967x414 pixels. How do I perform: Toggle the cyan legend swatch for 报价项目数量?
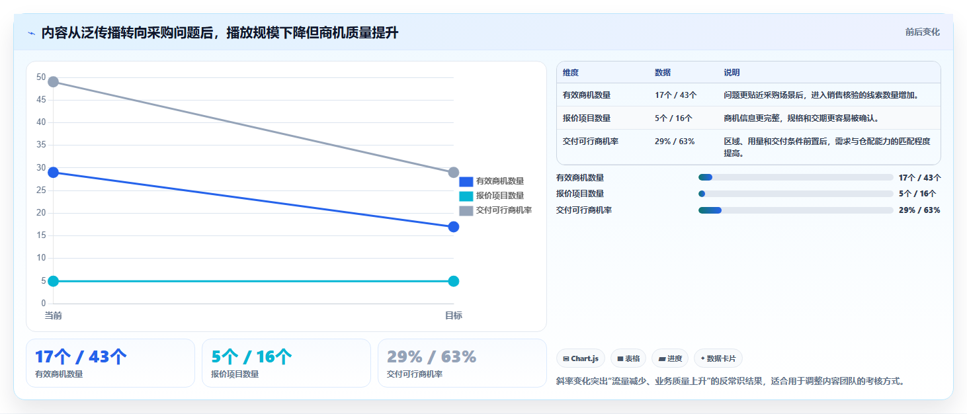[466, 196]
